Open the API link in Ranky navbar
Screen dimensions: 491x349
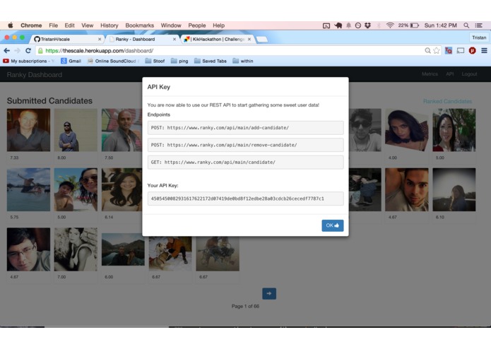tap(449, 74)
